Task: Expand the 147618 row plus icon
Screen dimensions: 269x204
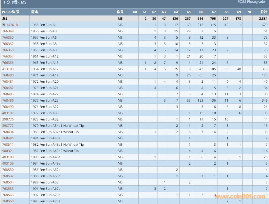Action: tap(4, 25)
